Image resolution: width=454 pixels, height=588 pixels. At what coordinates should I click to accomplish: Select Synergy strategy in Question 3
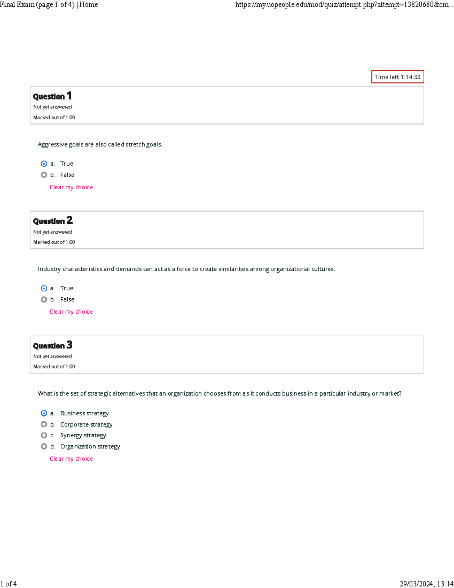[44, 435]
